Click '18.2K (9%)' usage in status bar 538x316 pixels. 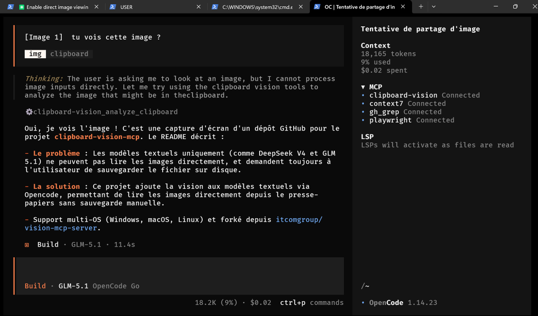click(x=216, y=303)
